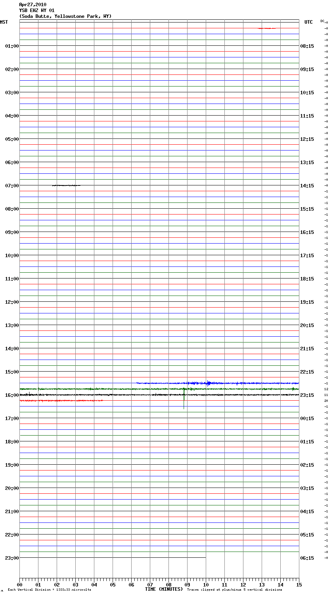Click the green downward spike below 16:00
Image resolution: width=330 pixels, height=595 pixels.
point(184,400)
